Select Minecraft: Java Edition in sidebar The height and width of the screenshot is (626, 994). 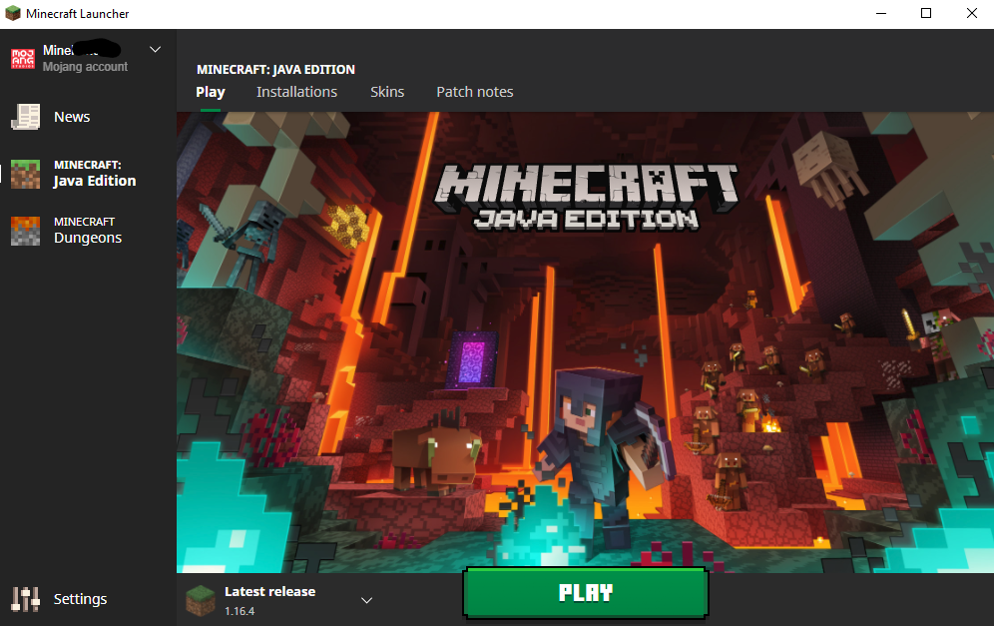click(95, 174)
